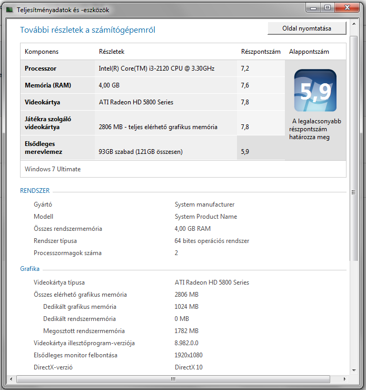Click the vertical scrollbar thumb
This screenshot has width=366, height=390.
(x=354, y=148)
